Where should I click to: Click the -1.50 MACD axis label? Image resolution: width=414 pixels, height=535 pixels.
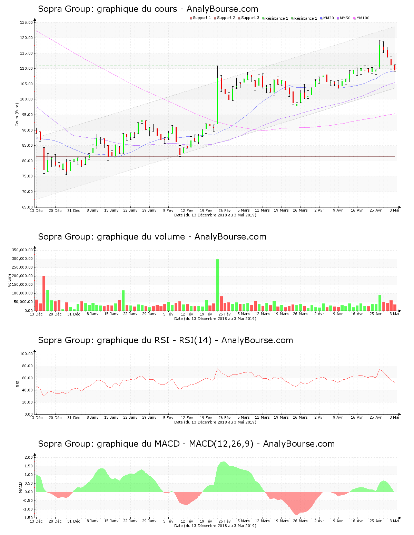point(28,518)
